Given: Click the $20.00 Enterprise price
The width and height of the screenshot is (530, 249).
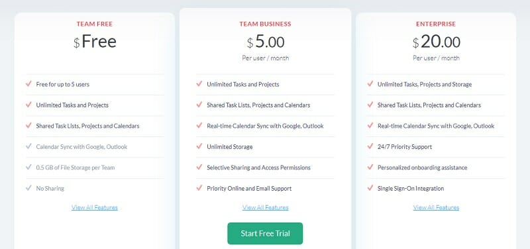Looking at the screenshot, I should [436, 42].
